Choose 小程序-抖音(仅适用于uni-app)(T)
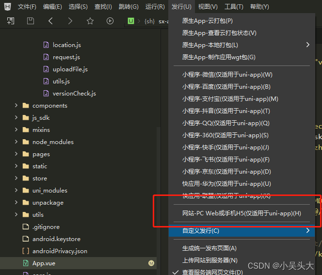 coord(241,111)
